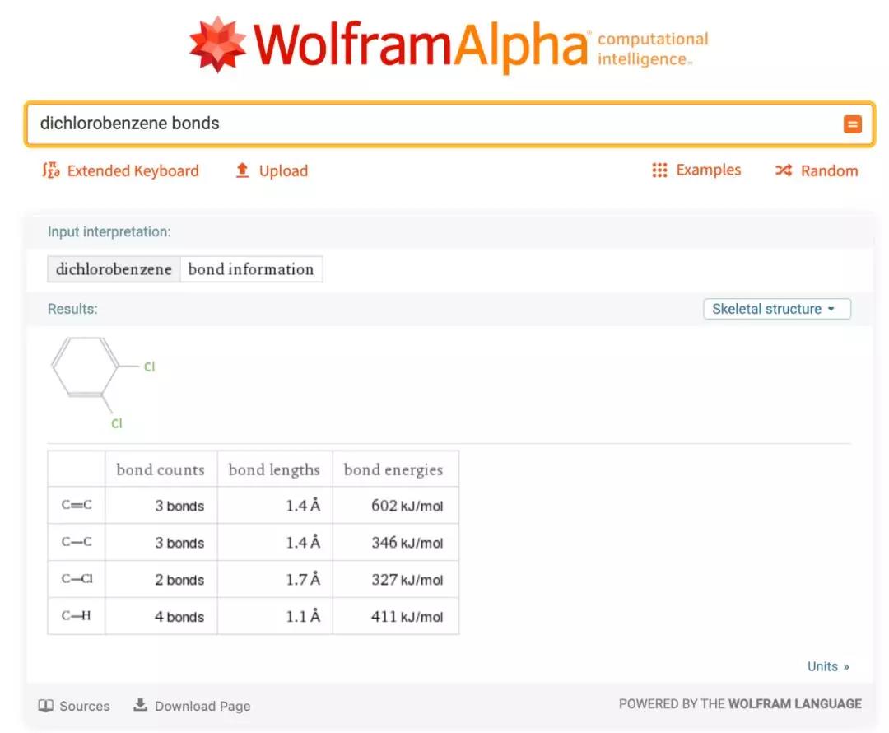
Task: Click Powered by the Wolfram Language text
Action: (x=740, y=703)
